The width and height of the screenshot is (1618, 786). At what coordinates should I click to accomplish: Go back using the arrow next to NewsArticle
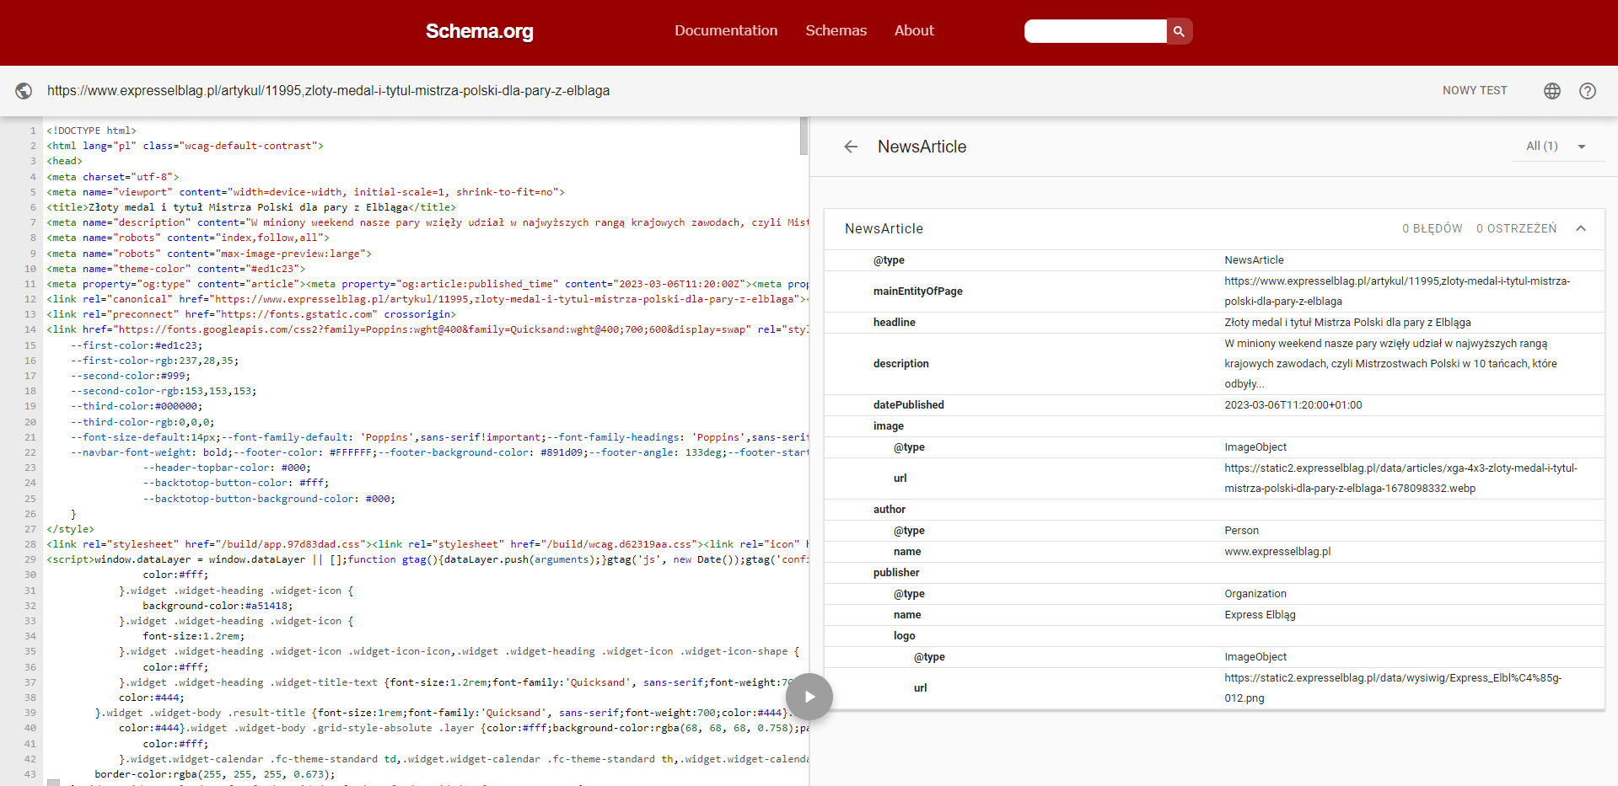point(851,147)
